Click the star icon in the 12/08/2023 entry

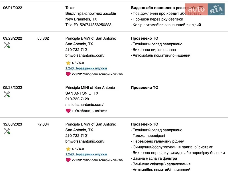(68, 149)
